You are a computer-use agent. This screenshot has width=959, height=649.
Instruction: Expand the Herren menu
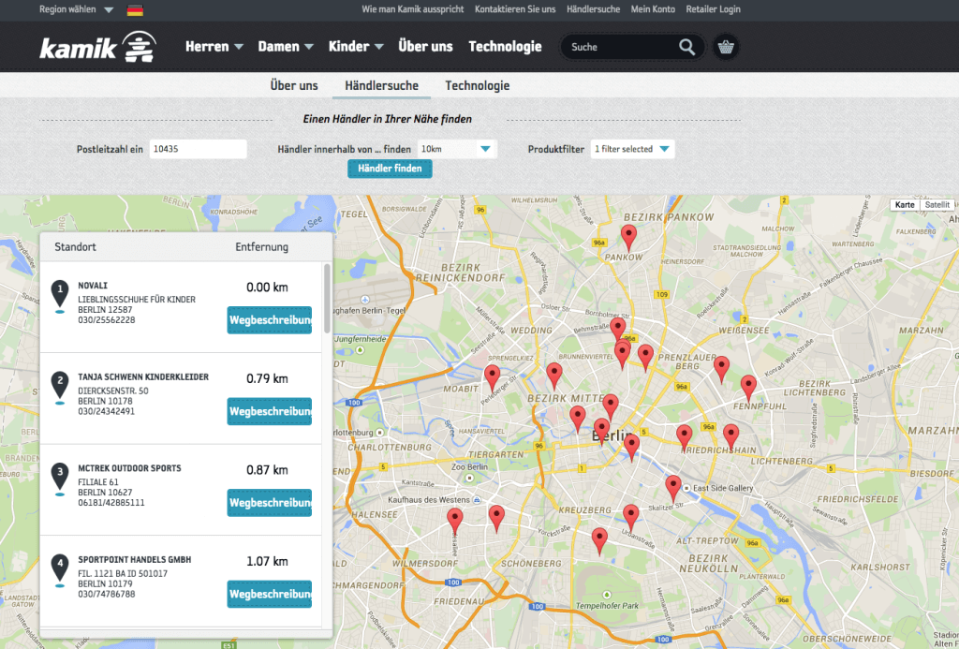click(214, 47)
